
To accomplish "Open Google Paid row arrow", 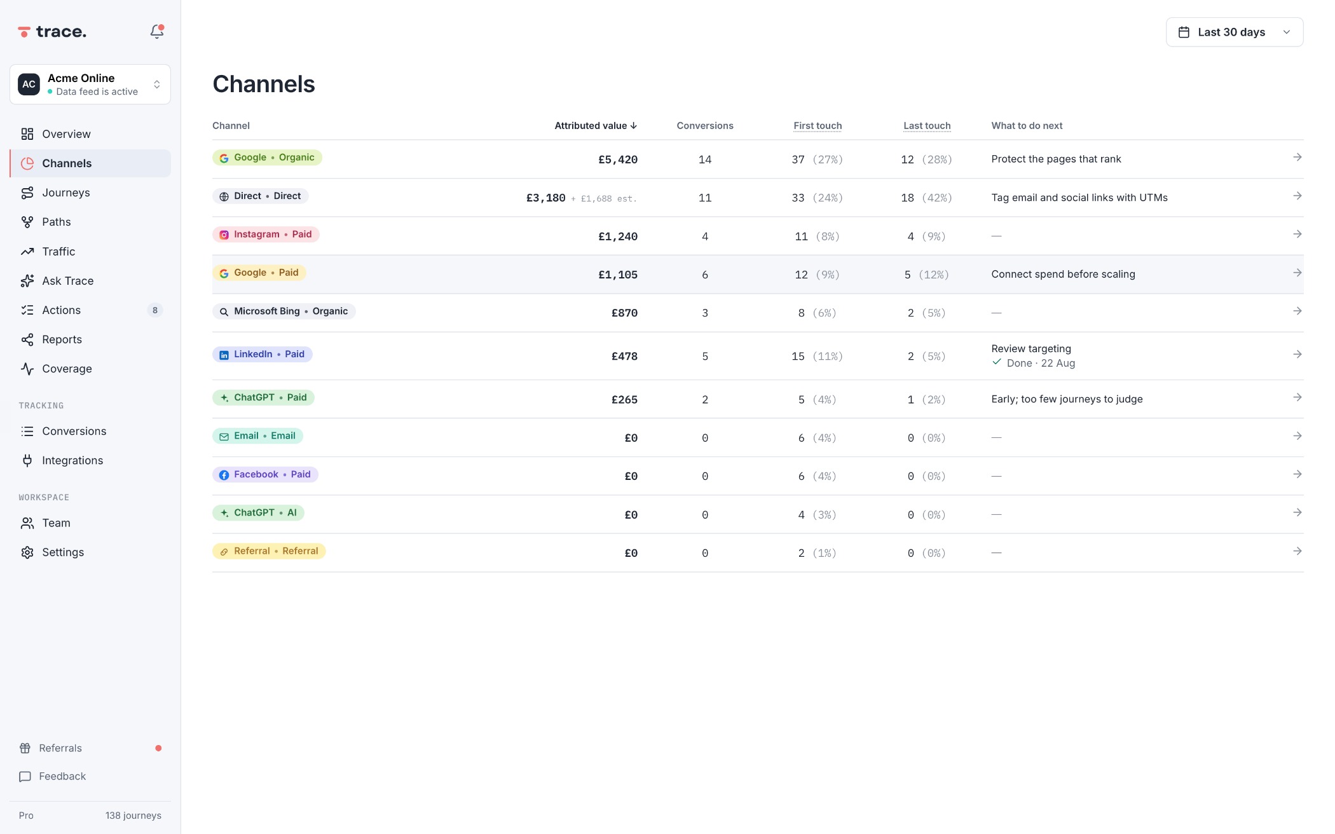I will pyautogui.click(x=1297, y=273).
